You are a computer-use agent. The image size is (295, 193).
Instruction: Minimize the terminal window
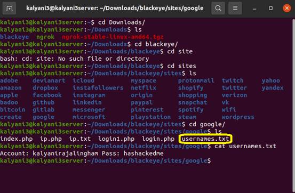(x=254, y=9)
